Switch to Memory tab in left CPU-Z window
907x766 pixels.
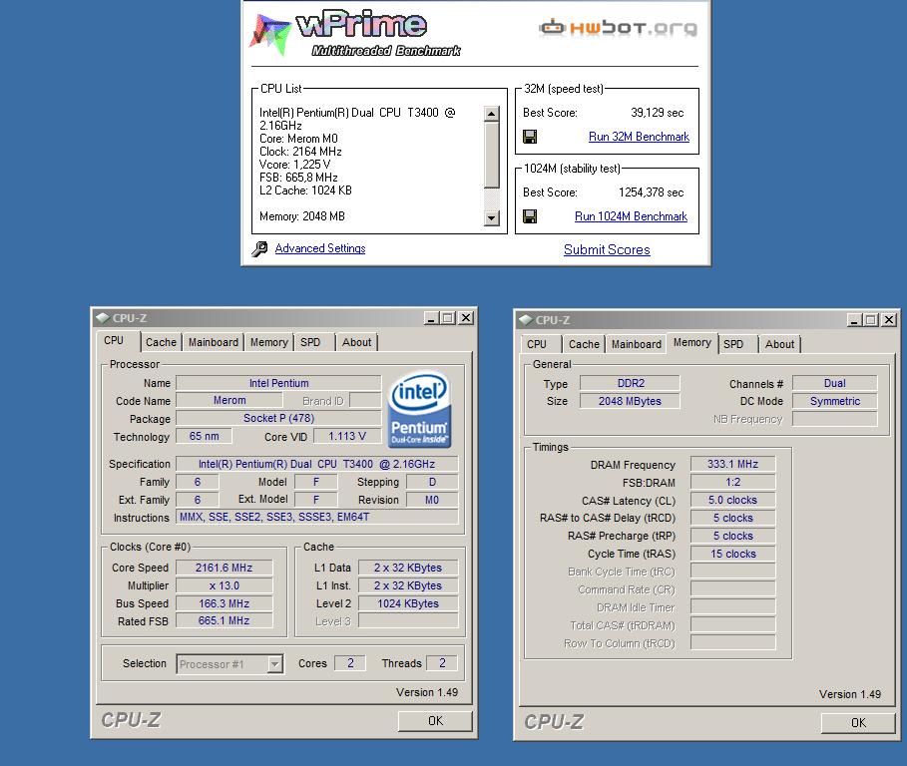coord(269,342)
